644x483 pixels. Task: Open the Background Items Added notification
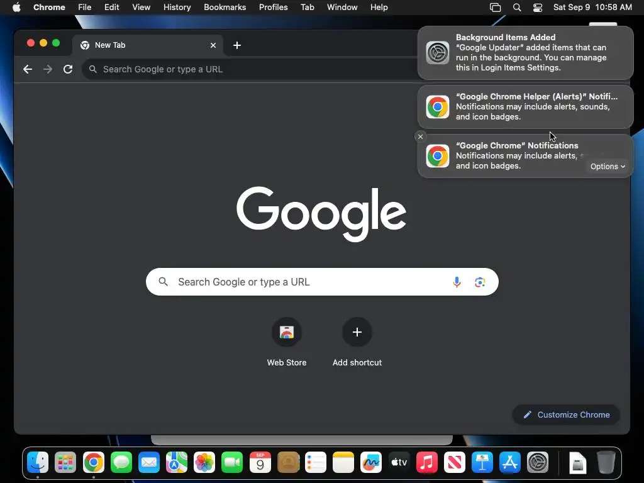point(525,53)
